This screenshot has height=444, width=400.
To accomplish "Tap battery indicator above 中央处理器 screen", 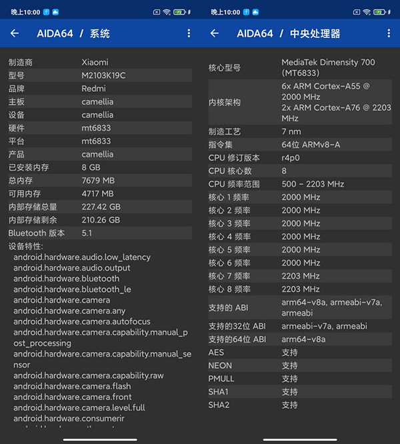I will [378, 12].
